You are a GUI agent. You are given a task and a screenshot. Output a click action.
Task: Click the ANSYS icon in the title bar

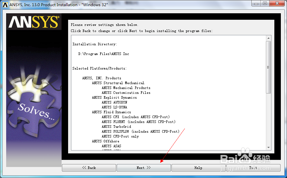point(5,5)
